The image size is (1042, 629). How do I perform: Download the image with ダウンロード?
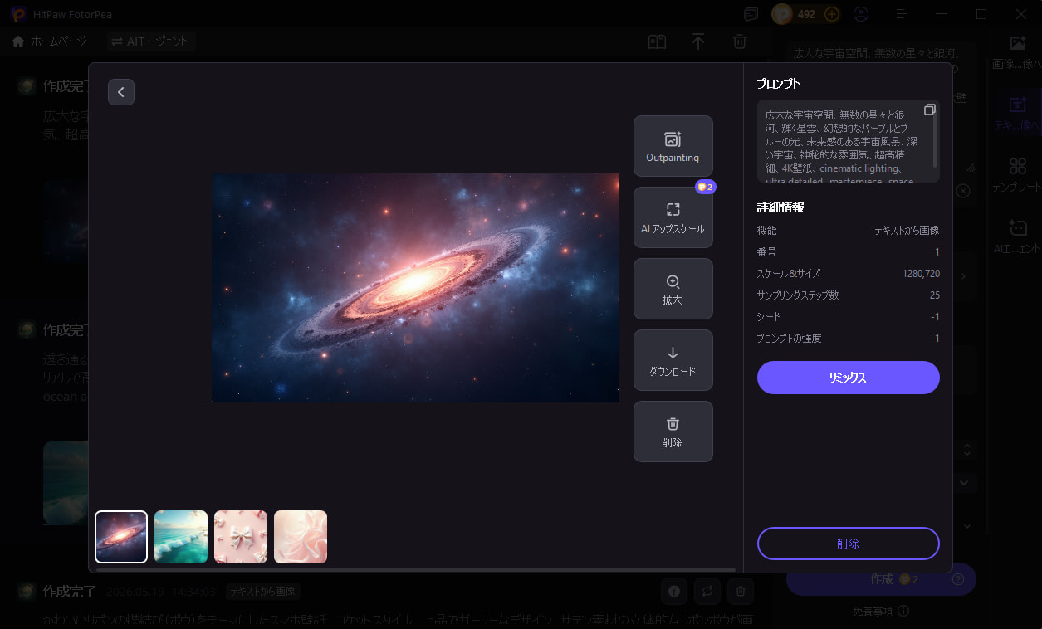coord(673,360)
